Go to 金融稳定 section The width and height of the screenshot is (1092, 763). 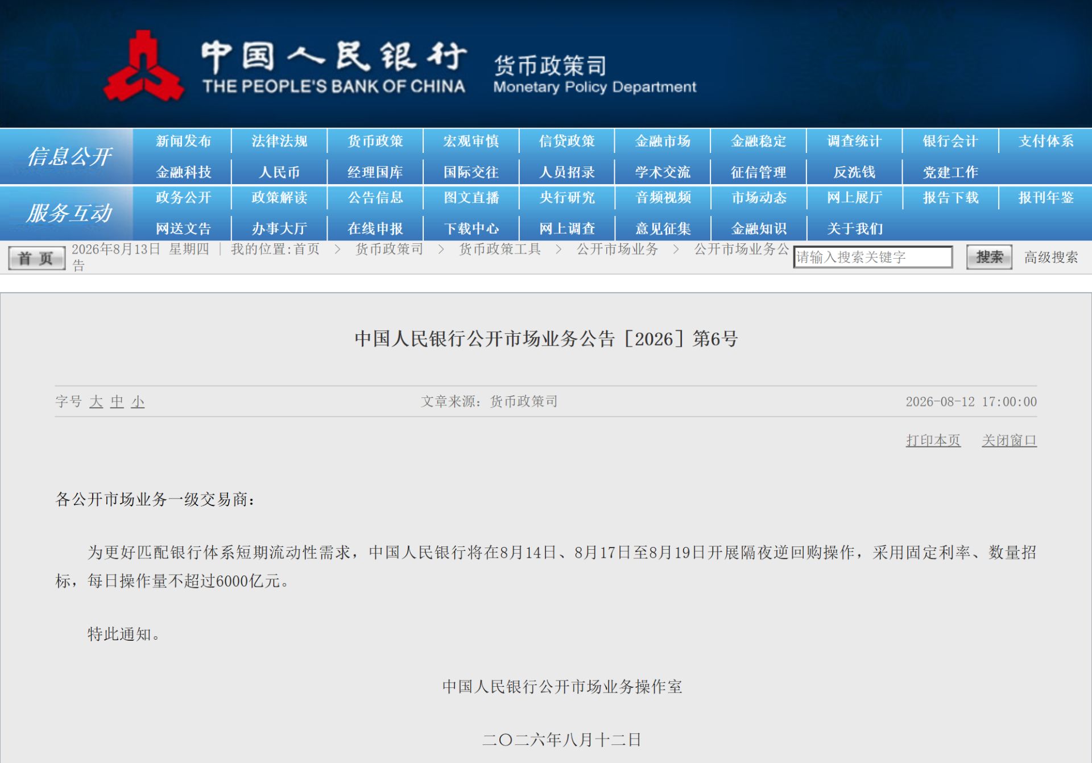(759, 141)
